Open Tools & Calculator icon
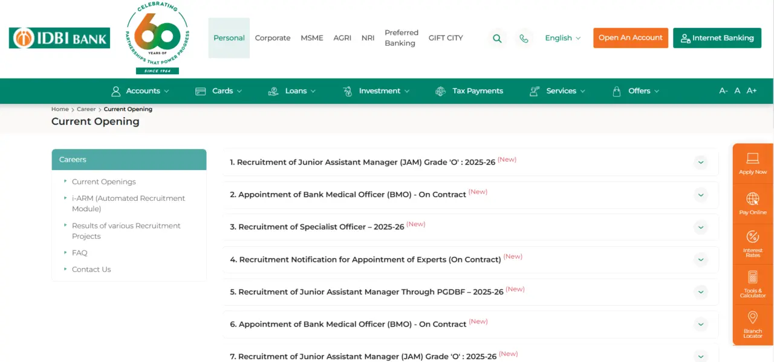774x362 pixels. 753,277
